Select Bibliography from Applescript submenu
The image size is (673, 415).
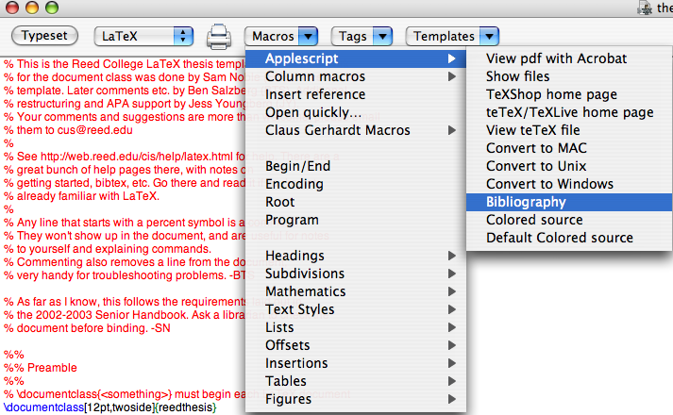[x=526, y=202]
